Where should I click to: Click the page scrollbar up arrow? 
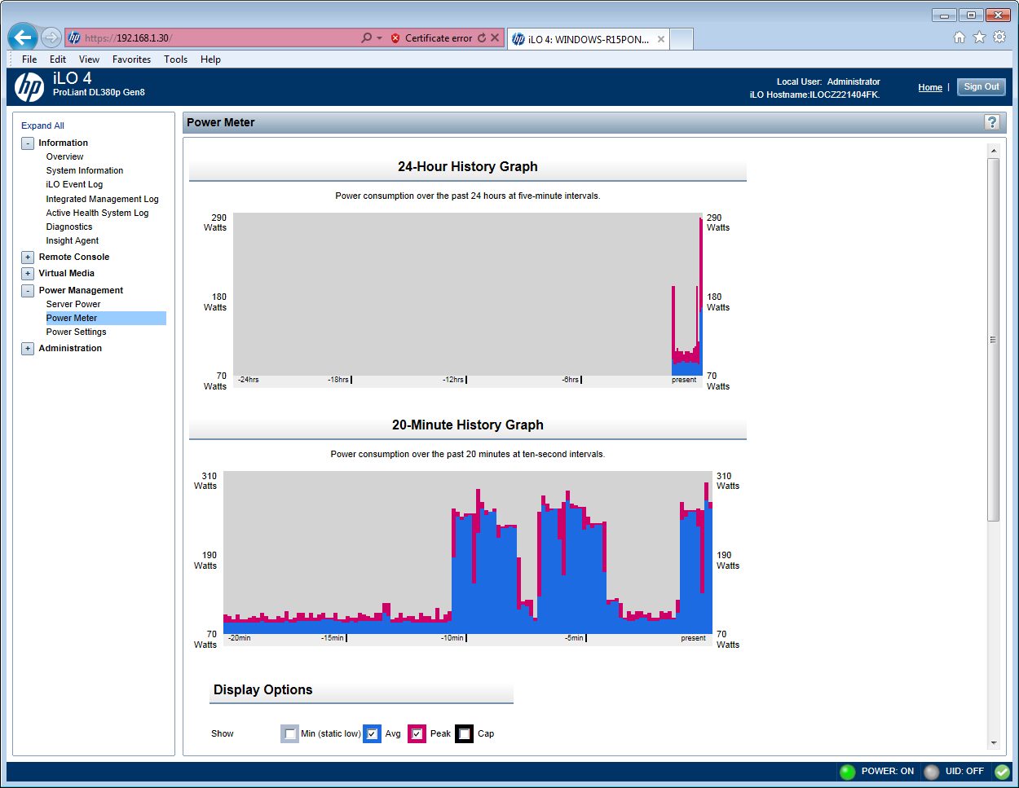(x=993, y=151)
